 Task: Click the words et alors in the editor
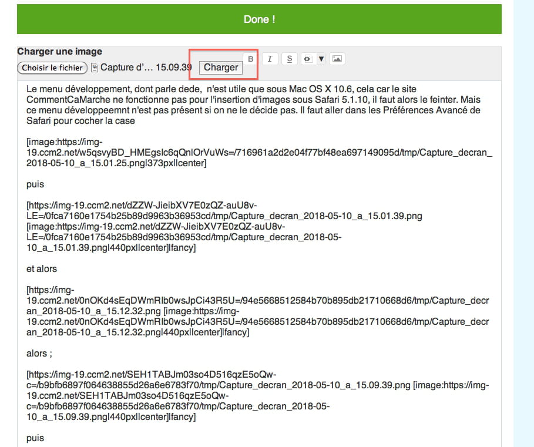tap(42, 269)
